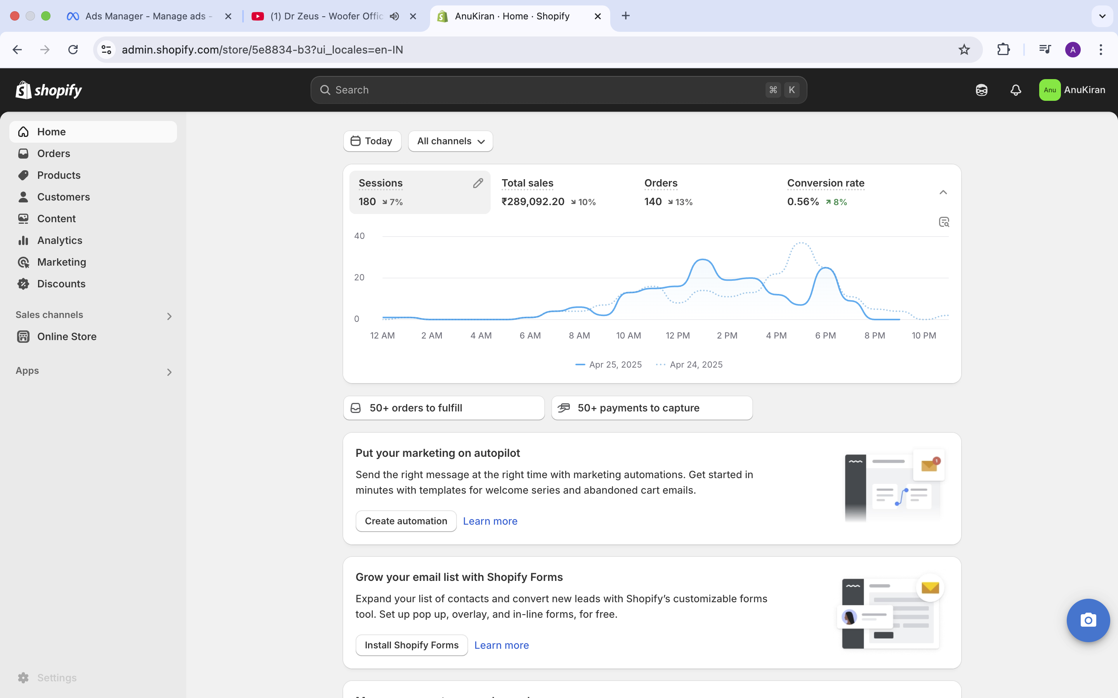The width and height of the screenshot is (1118, 698).
Task: Open the Learn more link under Shopify Forms
Action: coord(502,645)
